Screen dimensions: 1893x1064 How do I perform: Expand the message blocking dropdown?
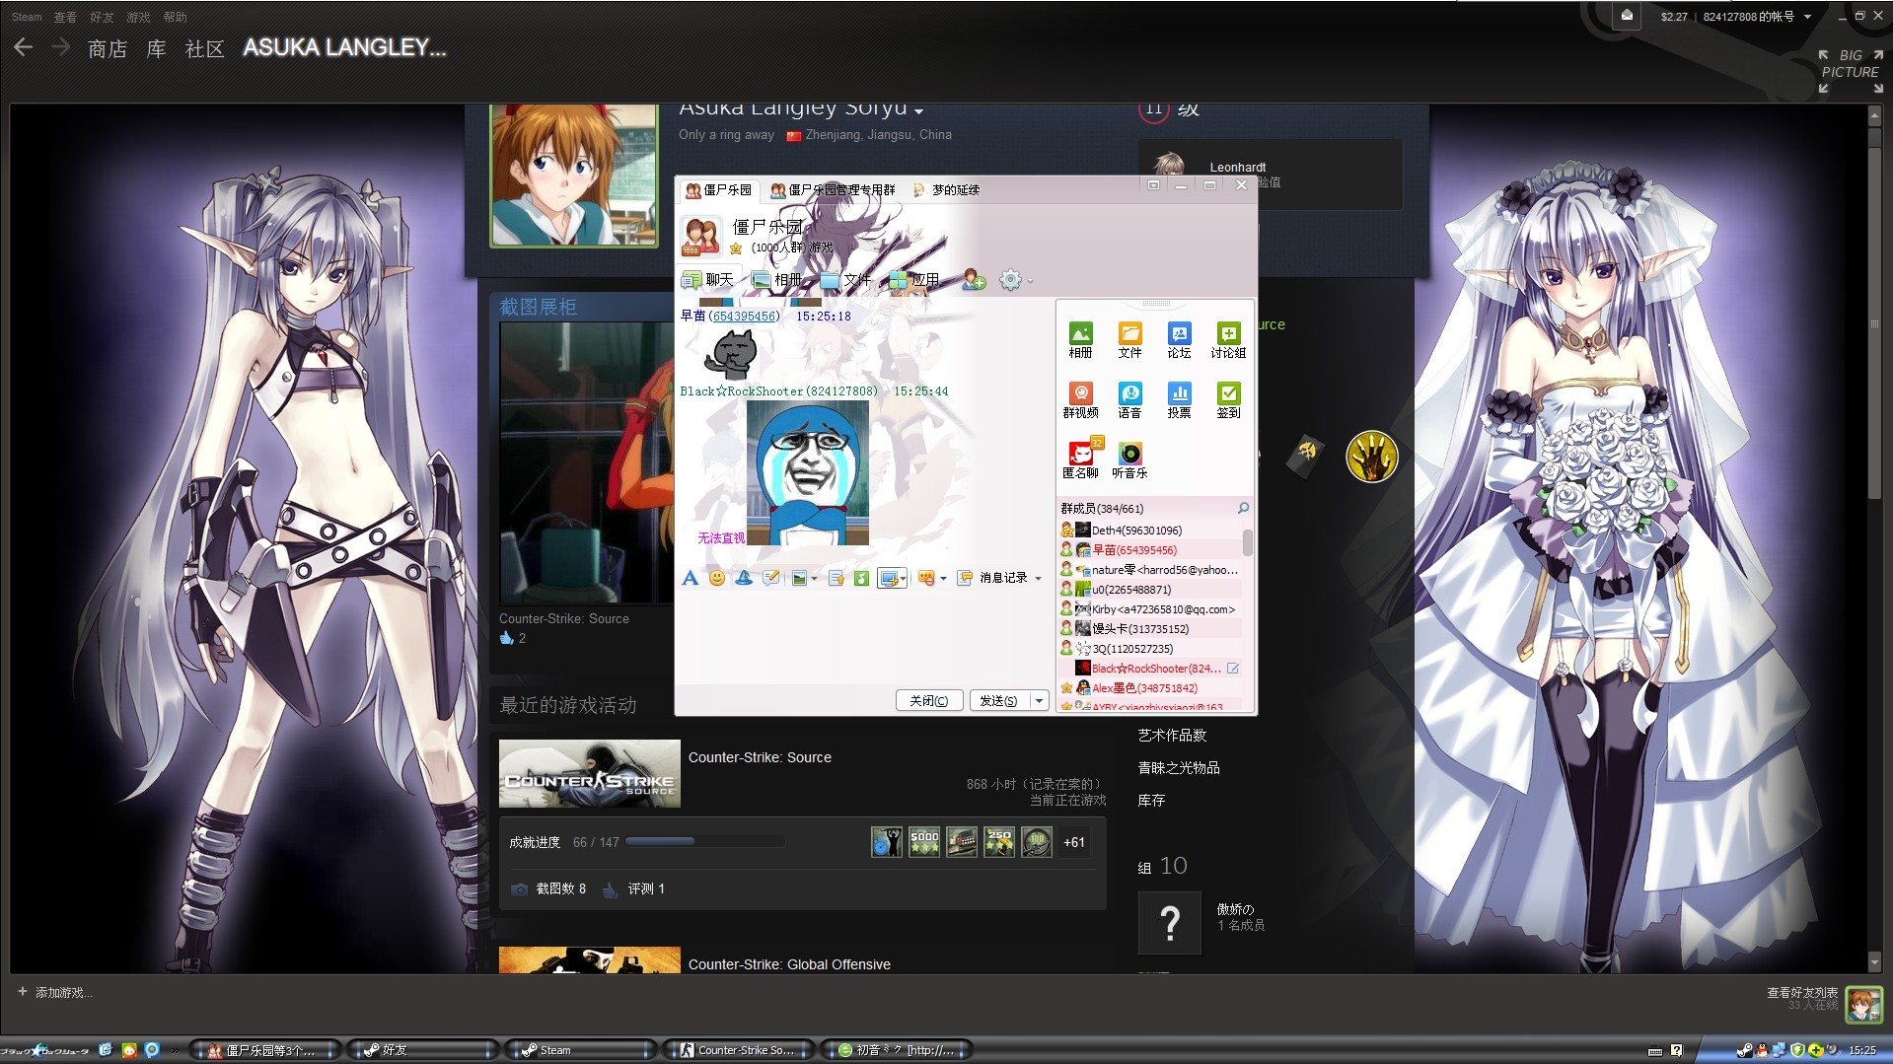[x=943, y=579]
